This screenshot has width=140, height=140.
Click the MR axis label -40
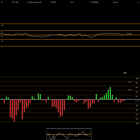tap(137, 110)
